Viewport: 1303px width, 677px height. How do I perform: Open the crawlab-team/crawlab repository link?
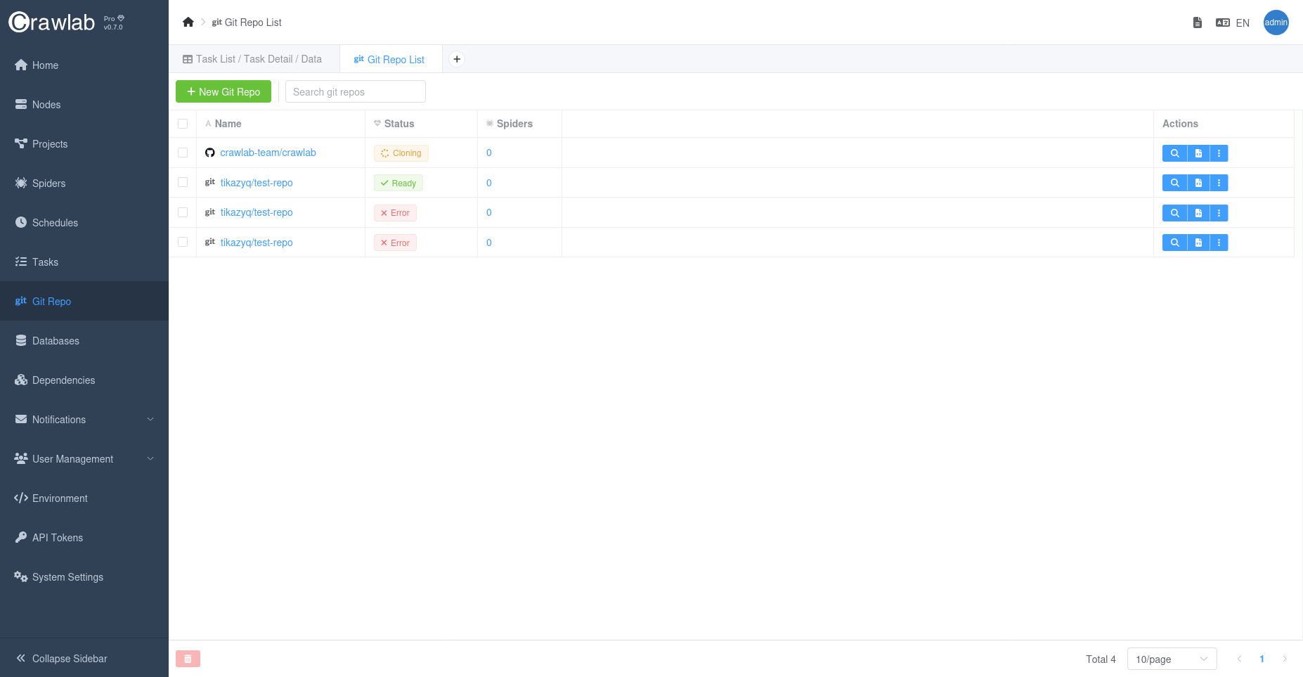(268, 153)
